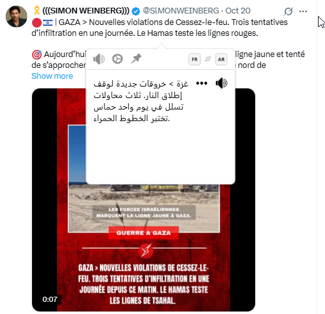
Task: Expand tweet text with Show more
Action: point(52,76)
